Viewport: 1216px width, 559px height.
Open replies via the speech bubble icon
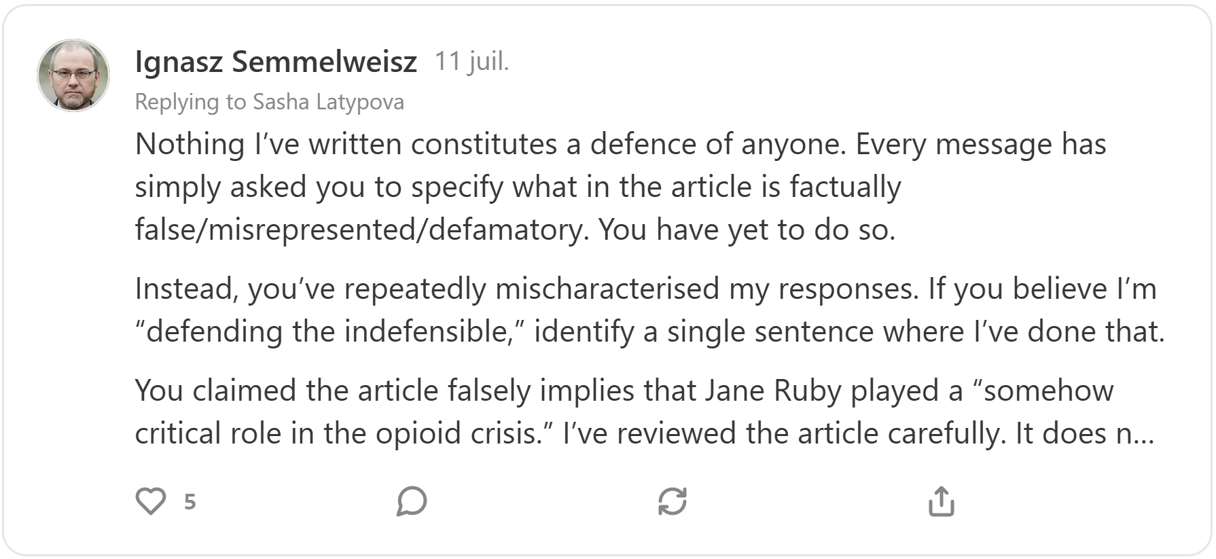tap(412, 502)
